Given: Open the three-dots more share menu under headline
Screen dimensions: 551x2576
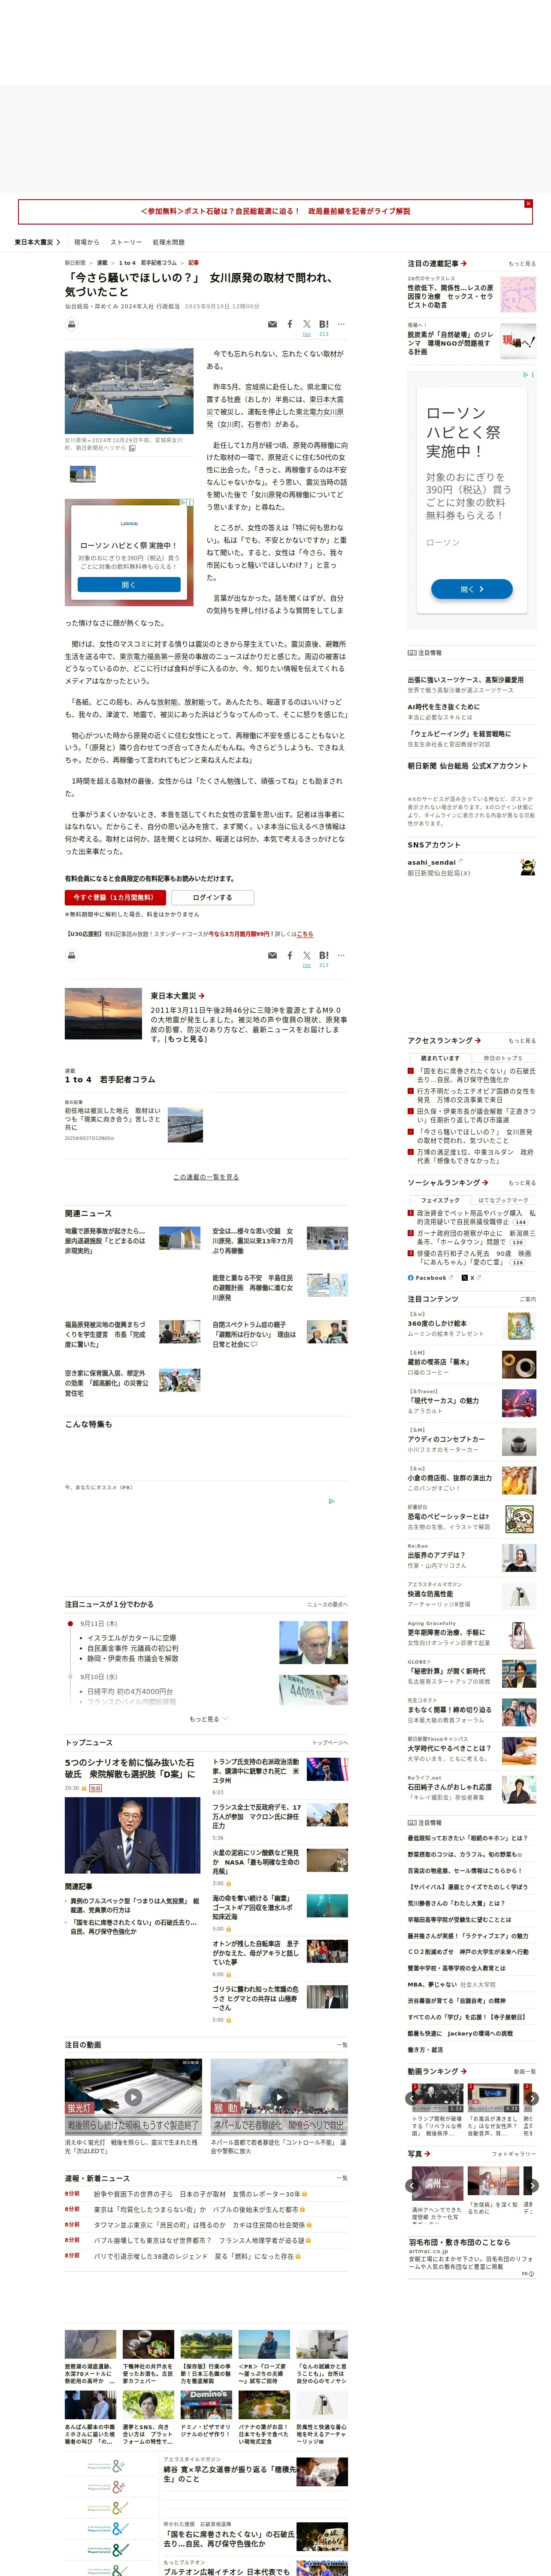Looking at the screenshot, I should coord(341,324).
